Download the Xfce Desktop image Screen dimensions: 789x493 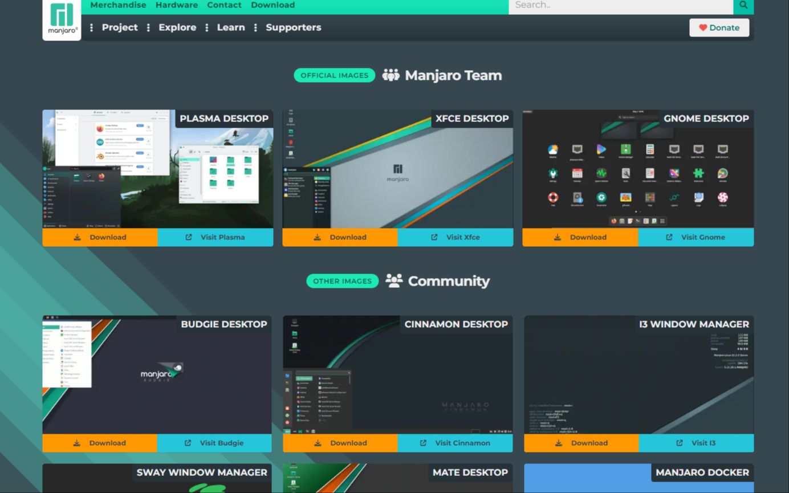click(x=340, y=237)
